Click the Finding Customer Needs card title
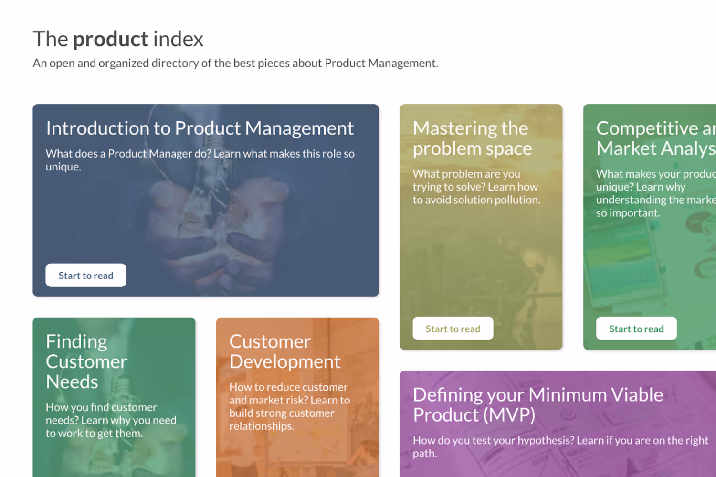Viewport: 716px width, 477px height. click(x=86, y=361)
